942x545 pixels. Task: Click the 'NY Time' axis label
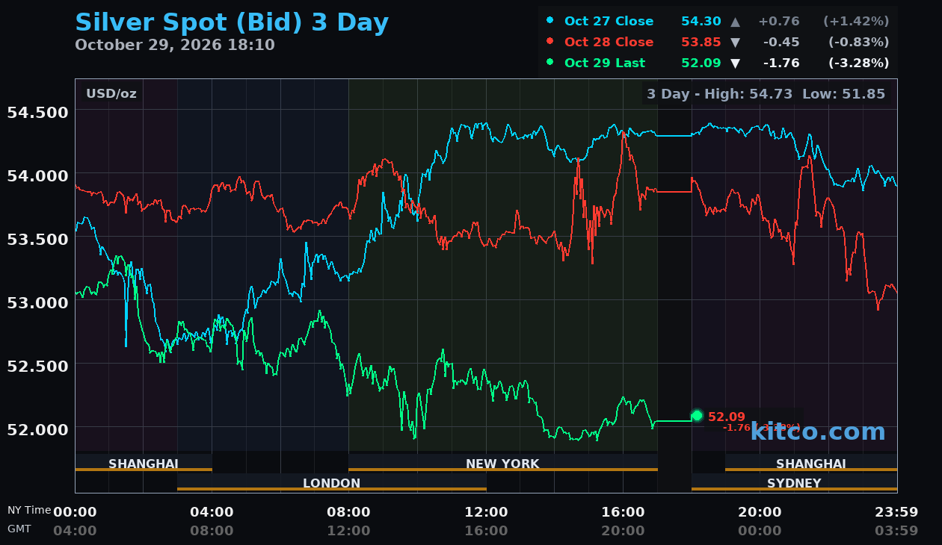click(29, 510)
